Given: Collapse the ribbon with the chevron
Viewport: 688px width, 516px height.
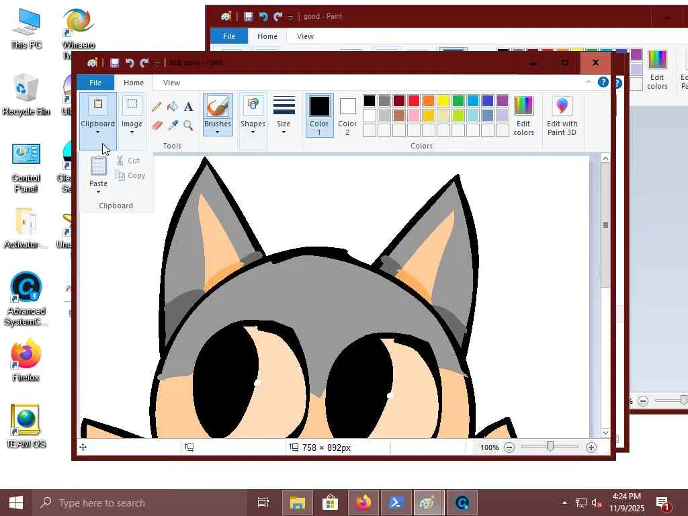Looking at the screenshot, I should 589,82.
